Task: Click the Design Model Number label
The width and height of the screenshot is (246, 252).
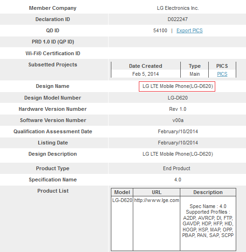Action: click(53, 98)
